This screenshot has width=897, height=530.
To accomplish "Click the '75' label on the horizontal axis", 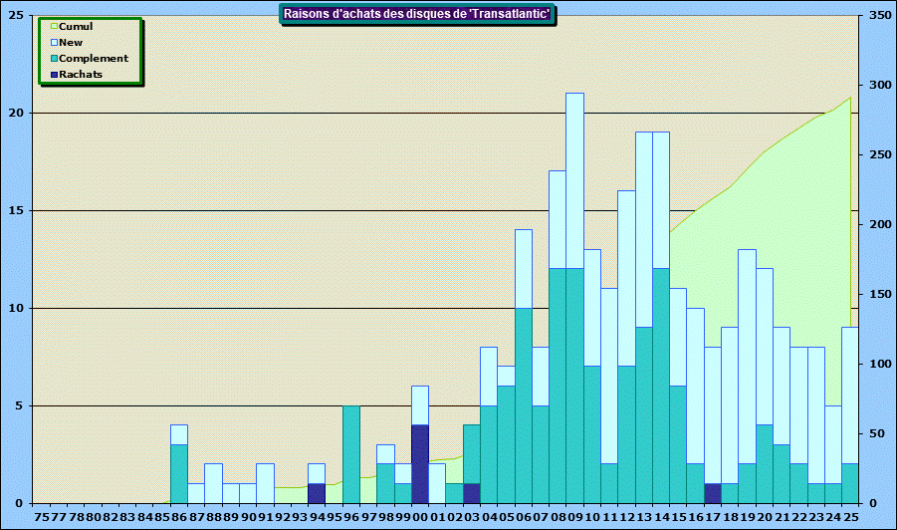I will click(41, 518).
